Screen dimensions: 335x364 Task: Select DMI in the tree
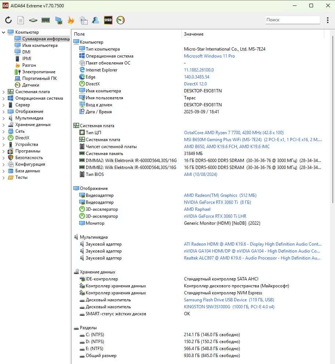click(x=26, y=52)
